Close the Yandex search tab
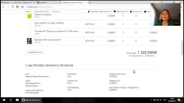 click(34, 3)
